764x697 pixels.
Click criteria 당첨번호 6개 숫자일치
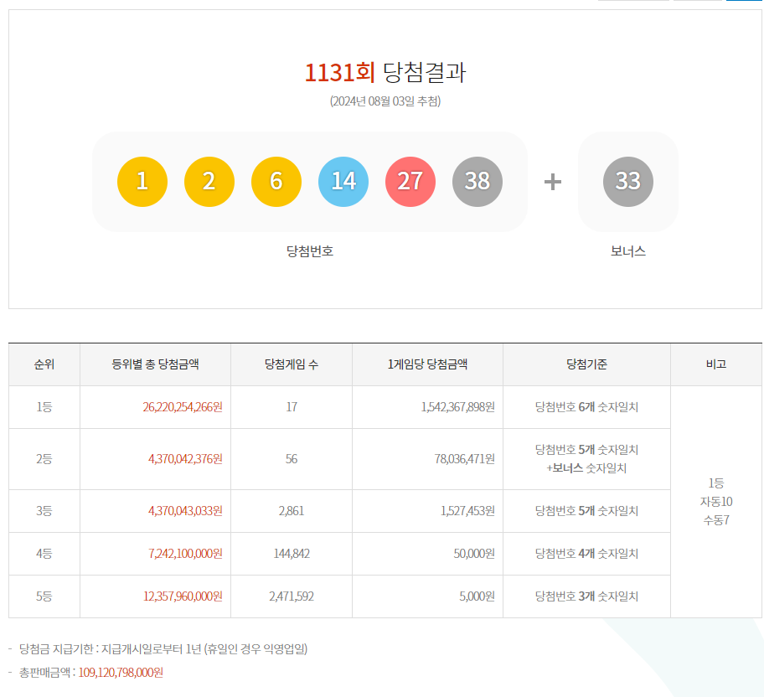(586, 407)
